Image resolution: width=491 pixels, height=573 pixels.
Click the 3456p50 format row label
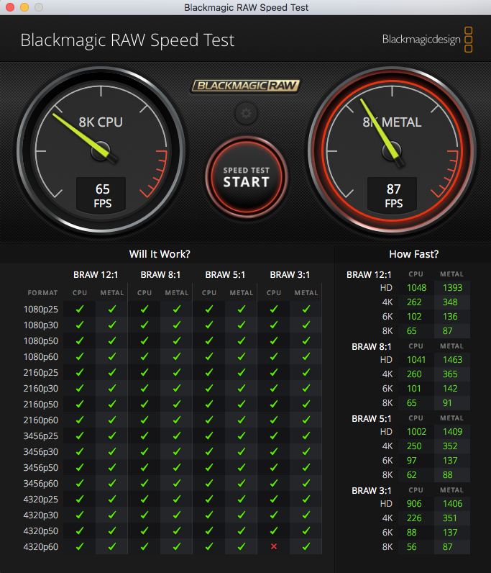point(41,468)
